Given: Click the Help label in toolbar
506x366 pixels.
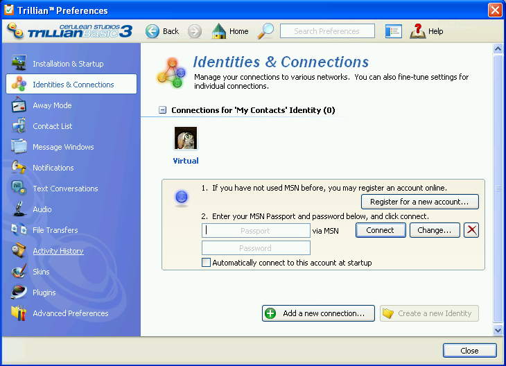Looking at the screenshot, I should click(x=436, y=31).
